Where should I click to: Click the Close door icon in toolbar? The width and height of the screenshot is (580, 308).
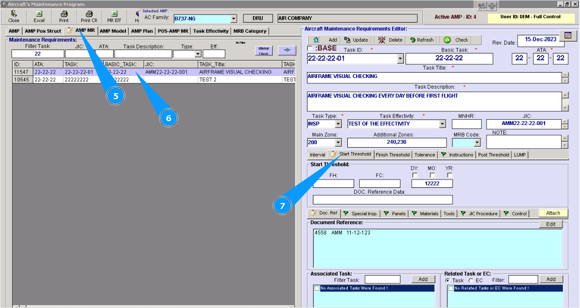[x=14, y=14]
